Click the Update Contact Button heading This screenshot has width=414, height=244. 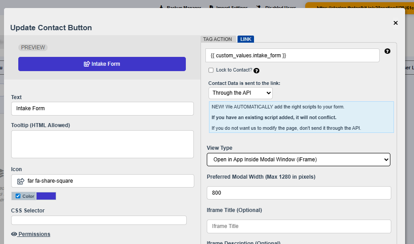click(51, 28)
